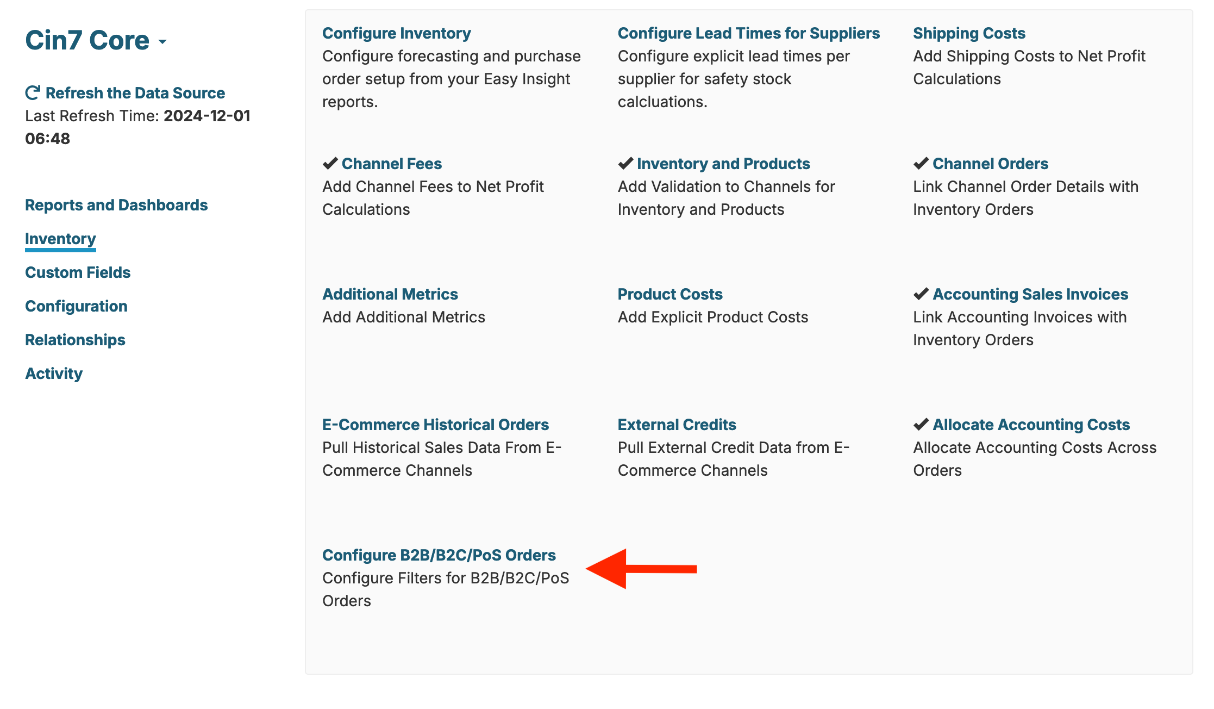Open Configure Inventory settings
The image size is (1214, 709).
coord(396,33)
